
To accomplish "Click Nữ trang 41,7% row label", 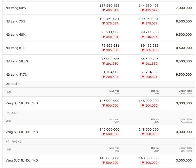I will (x=16, y=75).
